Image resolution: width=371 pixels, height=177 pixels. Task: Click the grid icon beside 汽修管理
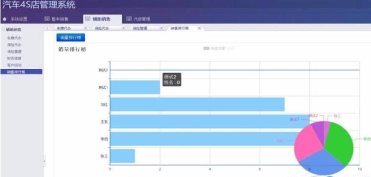129,19
